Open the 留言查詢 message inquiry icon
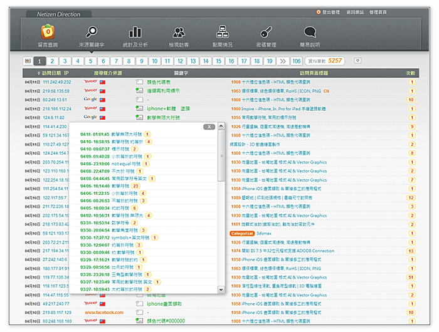The height and width of the screenshot is (332, 439). click(48, 33)
